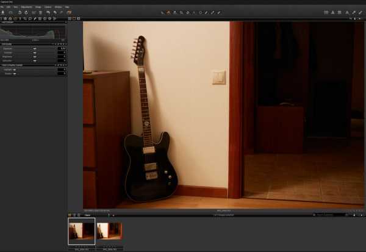Select the second brighter guitar thumbnail
Viewport: 366px width, 252px height.
109,231
